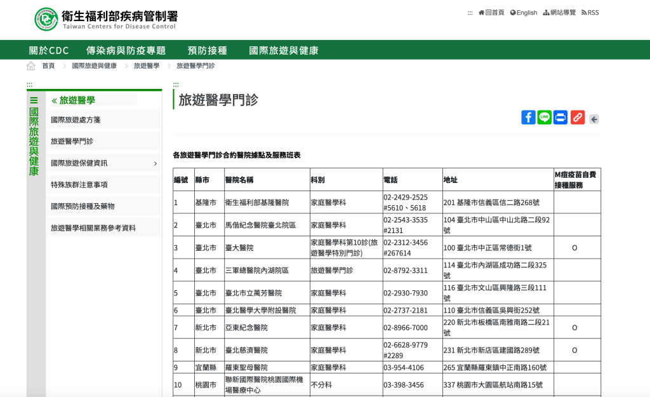This screenshot has width=650, height=397.
Task: Open the 國際旅遊與健康 menu
Action: [284, 51]
